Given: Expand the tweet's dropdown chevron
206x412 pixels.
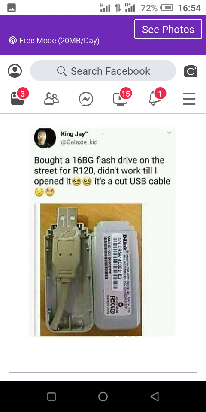Looking at the screenshot, I should tap(169, 133).
